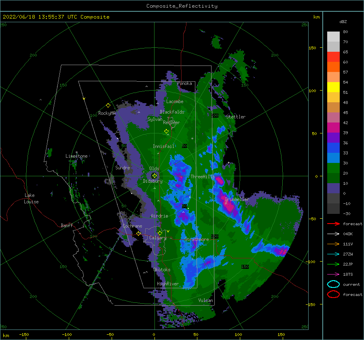
Task: Click the red forecast ellipse in legend
Action: [333, 294]
